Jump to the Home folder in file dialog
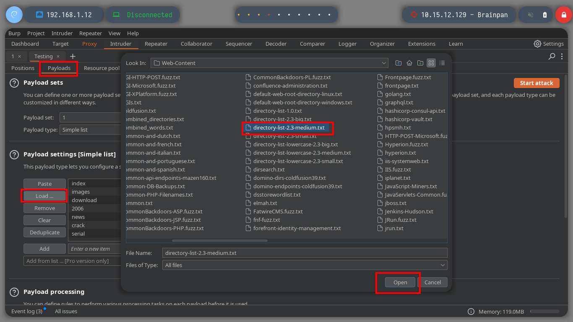The height and width of the screenshot is (322, 573). click(409, 63)
